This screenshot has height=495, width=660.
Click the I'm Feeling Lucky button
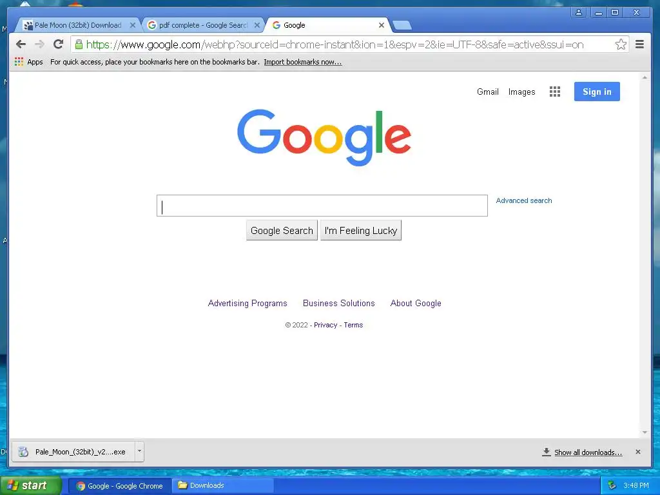pos(361,230)
